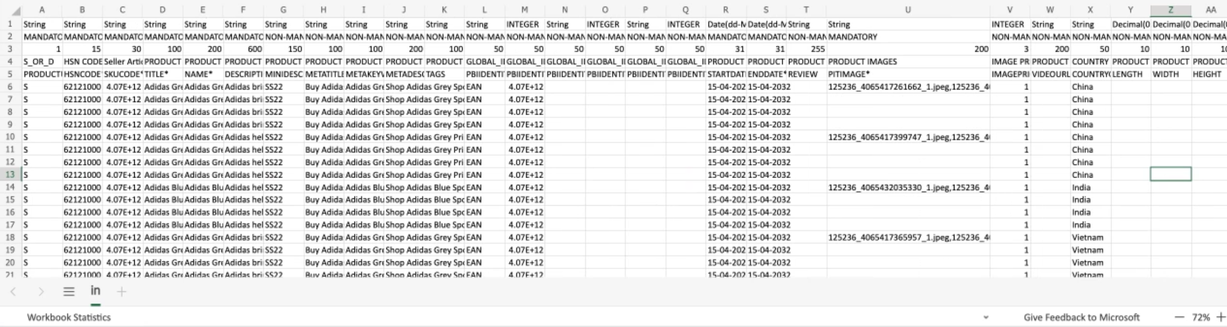The image size is (1227, 327).
Task: Click the EAN cell in row 6
Action: 485,86
